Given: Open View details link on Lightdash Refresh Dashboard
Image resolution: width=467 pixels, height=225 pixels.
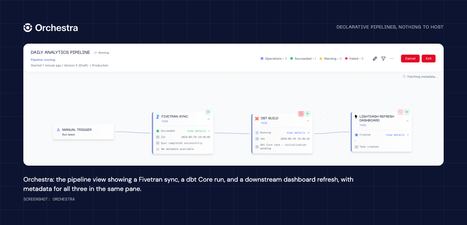Looking at the screenshot, I should tap(397, 135).
